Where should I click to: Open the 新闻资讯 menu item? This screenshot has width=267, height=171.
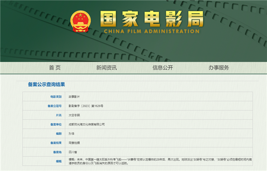coord(107,68)
